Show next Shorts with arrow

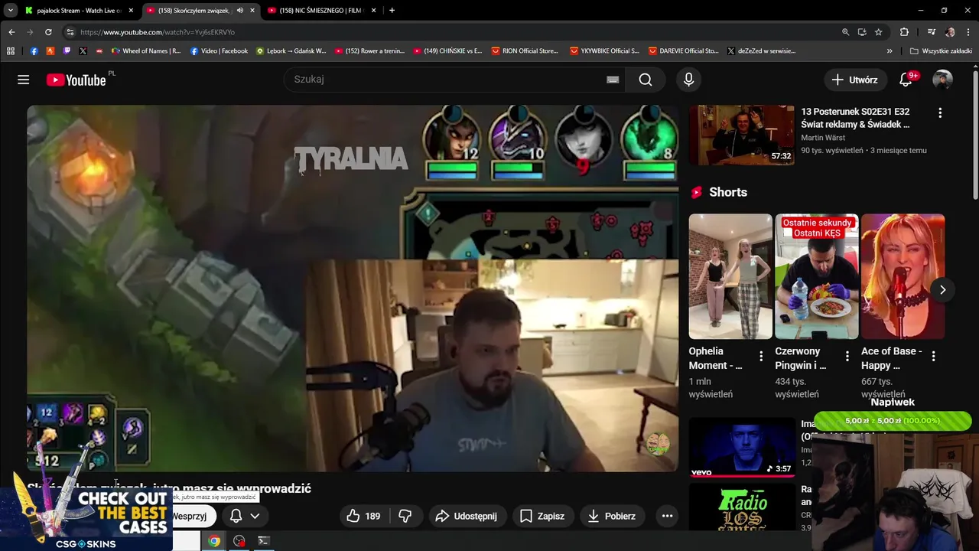coord(942,290)
